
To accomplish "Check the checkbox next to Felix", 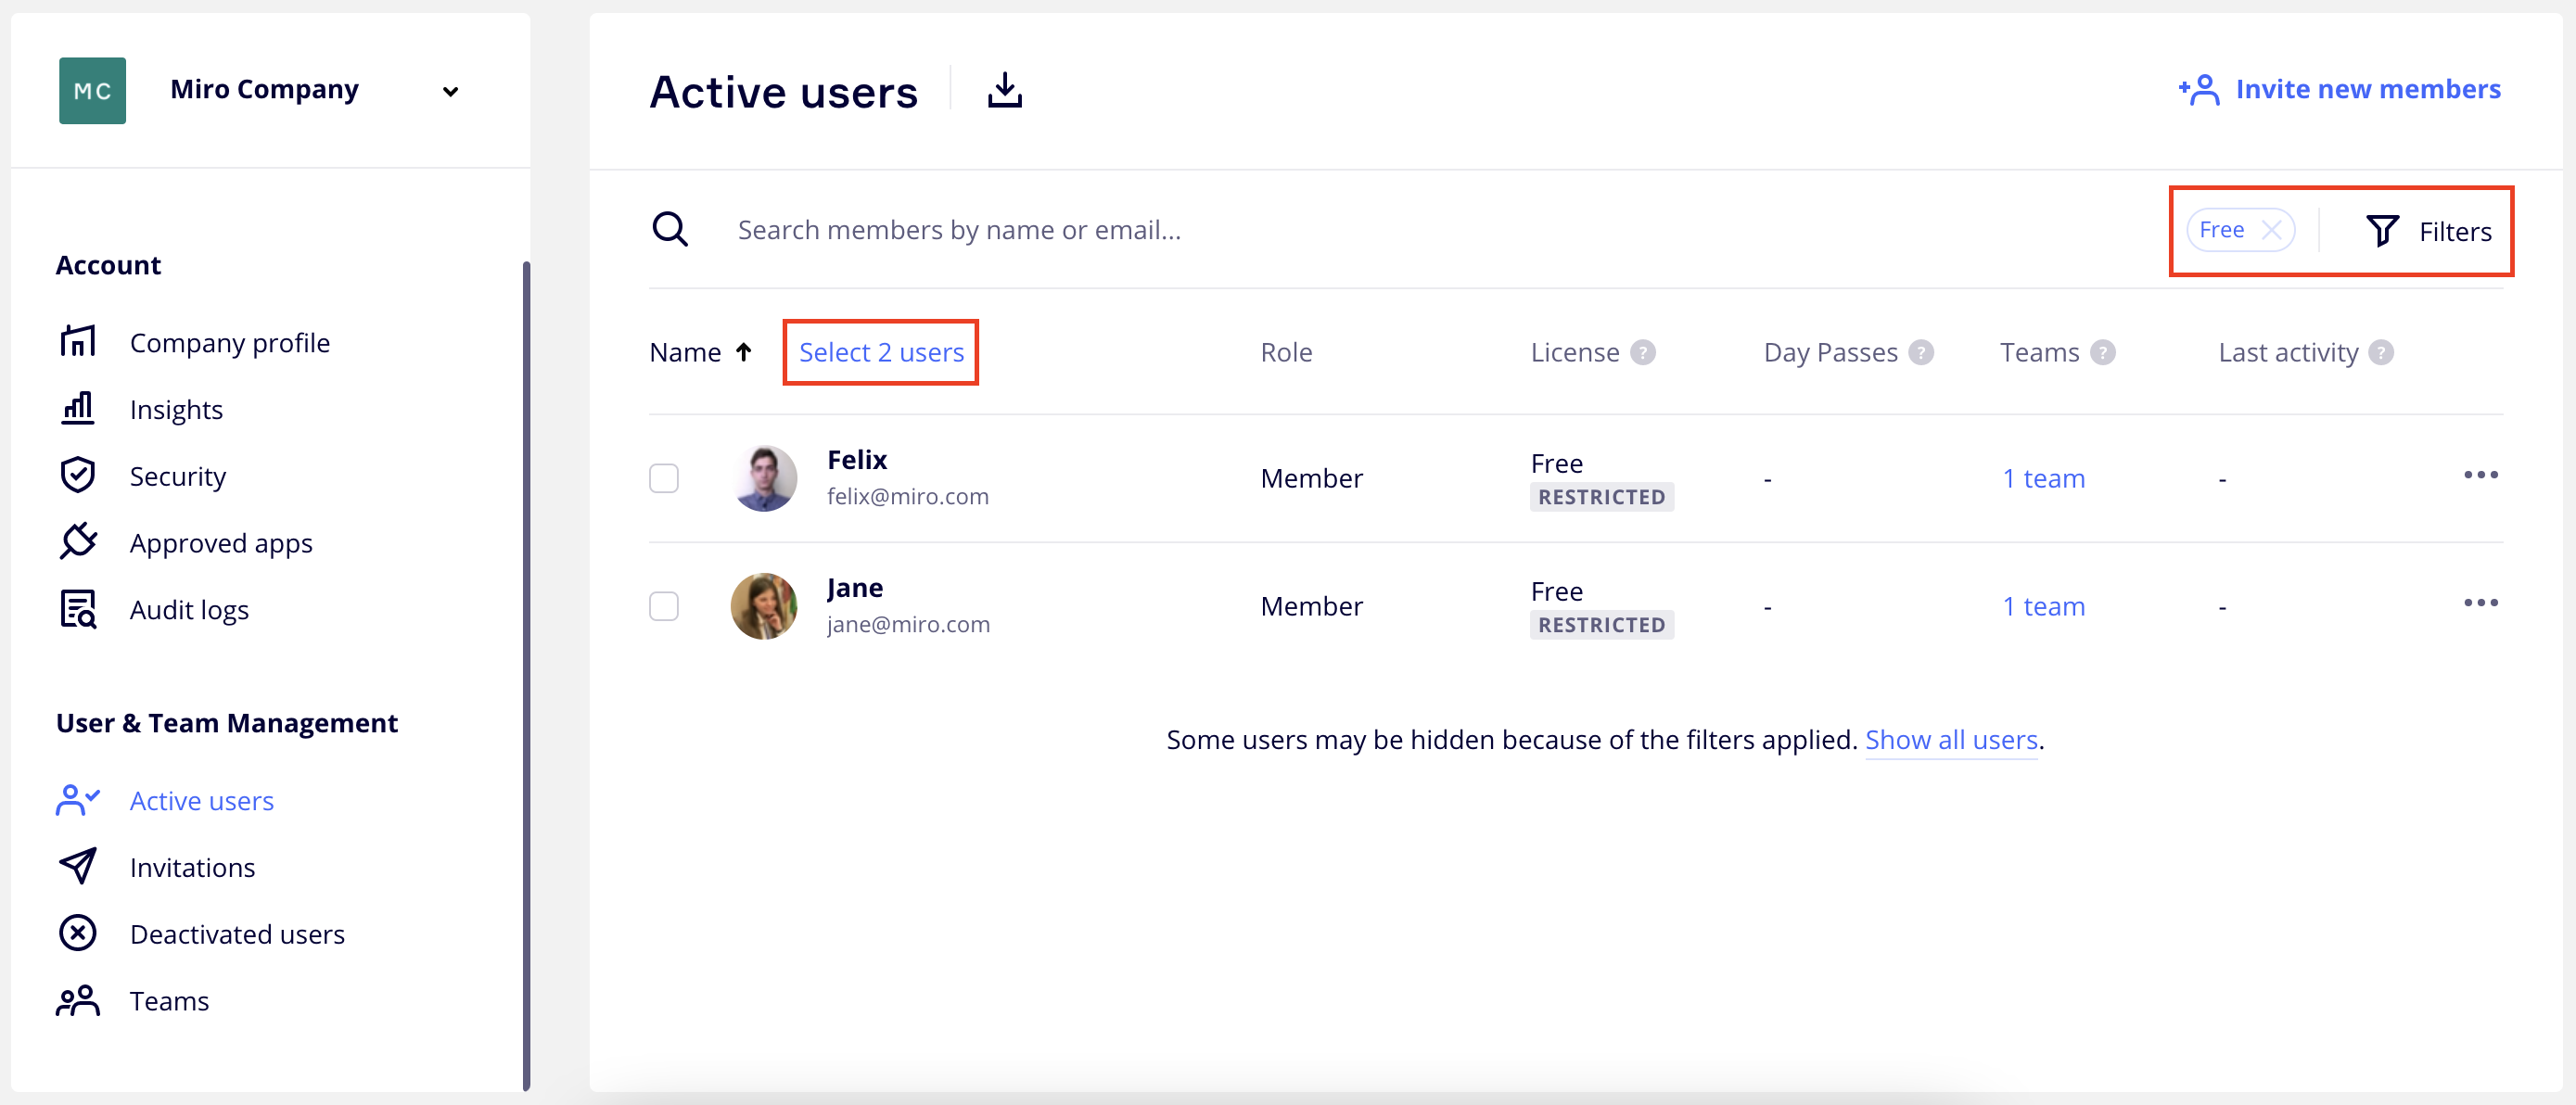I will tap(664, 478).
